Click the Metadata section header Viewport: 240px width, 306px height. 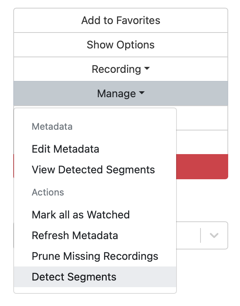click(52, 127)
